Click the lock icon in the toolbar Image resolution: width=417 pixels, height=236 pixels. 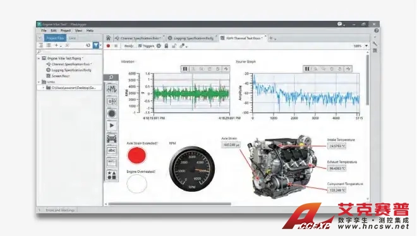(166, 46)
